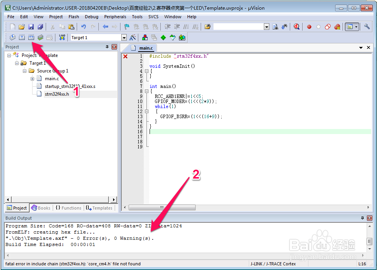Toggle pin on Build Output panel
377x270 pixels.
[x=362, y=218]
